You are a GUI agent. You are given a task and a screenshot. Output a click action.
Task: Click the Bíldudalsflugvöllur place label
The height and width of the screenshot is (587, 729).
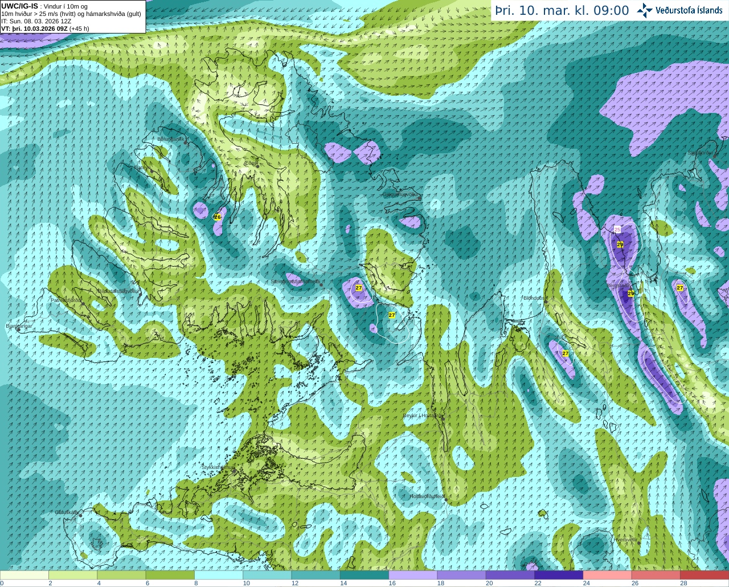[118, 291]
